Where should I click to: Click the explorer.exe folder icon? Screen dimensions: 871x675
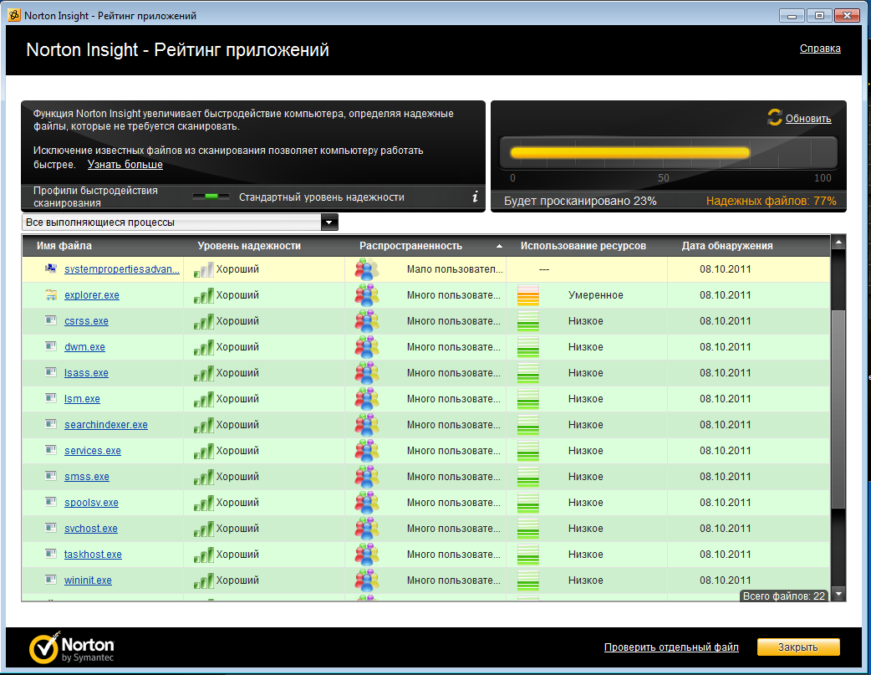(51, 294)
